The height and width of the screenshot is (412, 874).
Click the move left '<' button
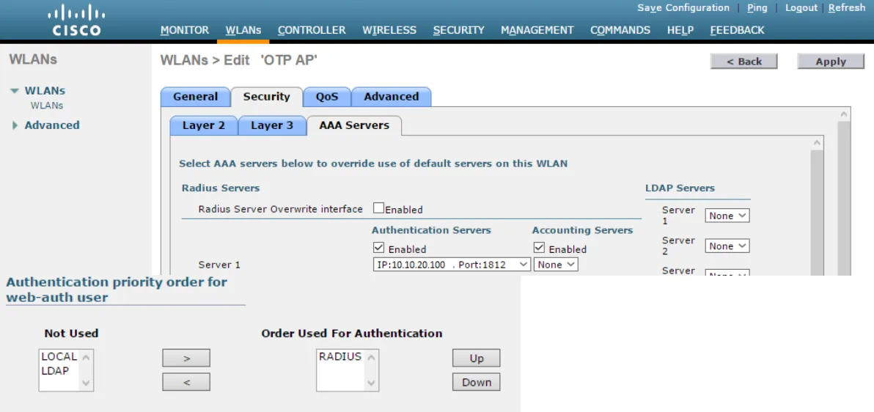coord(186,382)
